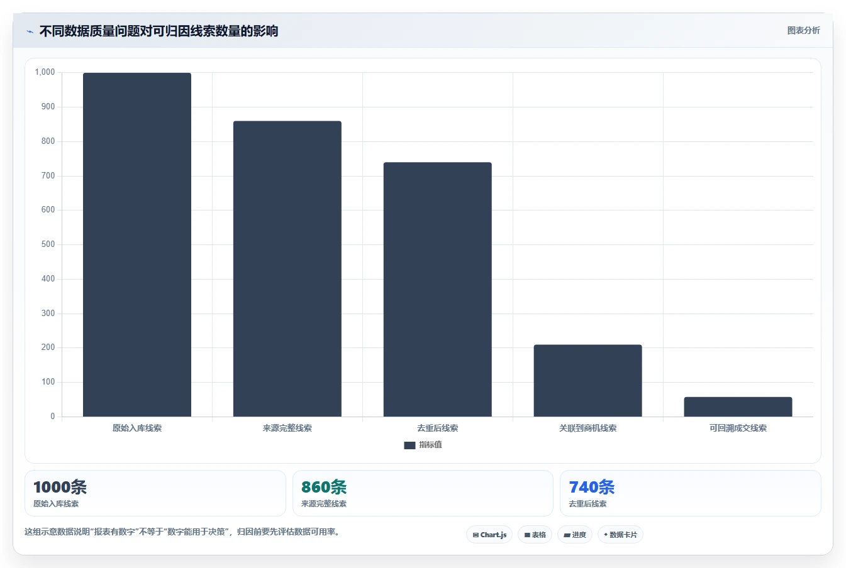Select the 来源完整线索 bar
This screenshot has width=846, height=568.
pos(287,269)
